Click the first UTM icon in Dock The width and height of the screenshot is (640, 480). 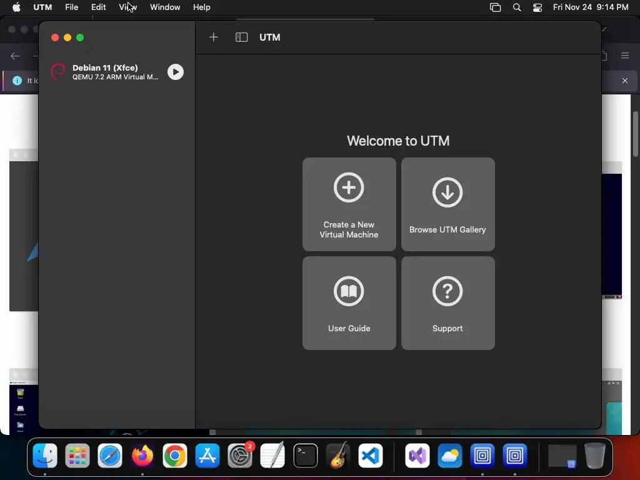(482, 456)
